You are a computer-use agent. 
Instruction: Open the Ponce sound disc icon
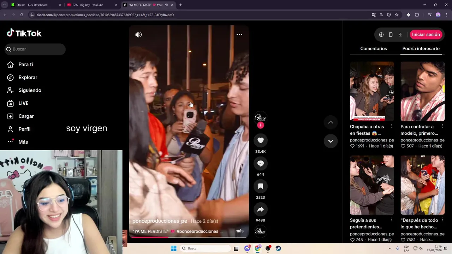pos(260,231)
